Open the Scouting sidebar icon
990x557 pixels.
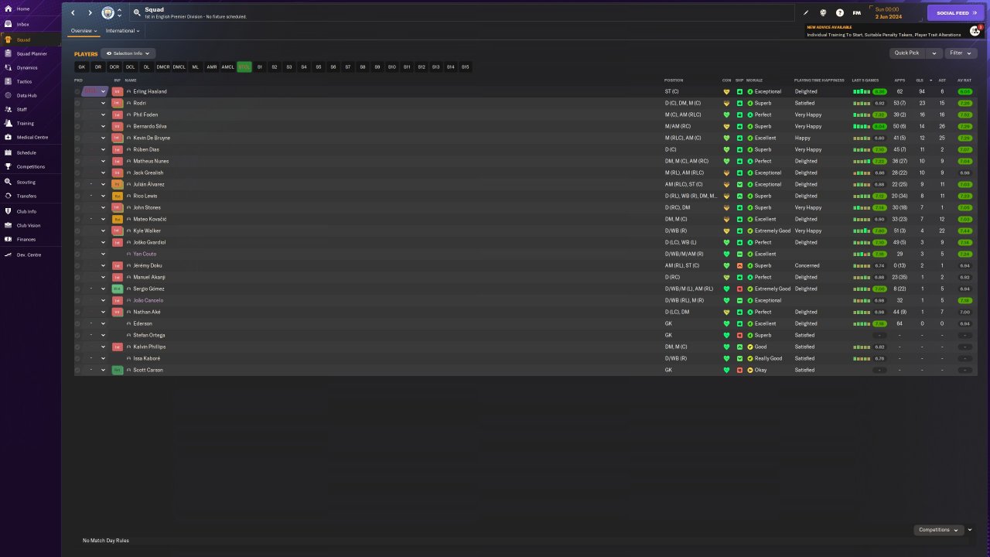pos(8,182)
